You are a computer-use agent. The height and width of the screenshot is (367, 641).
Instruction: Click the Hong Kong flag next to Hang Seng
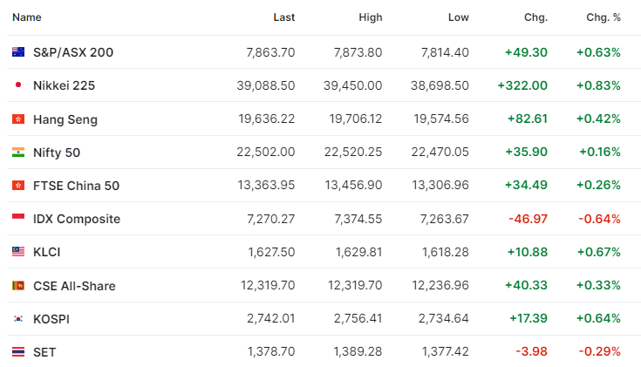(18, 119)
